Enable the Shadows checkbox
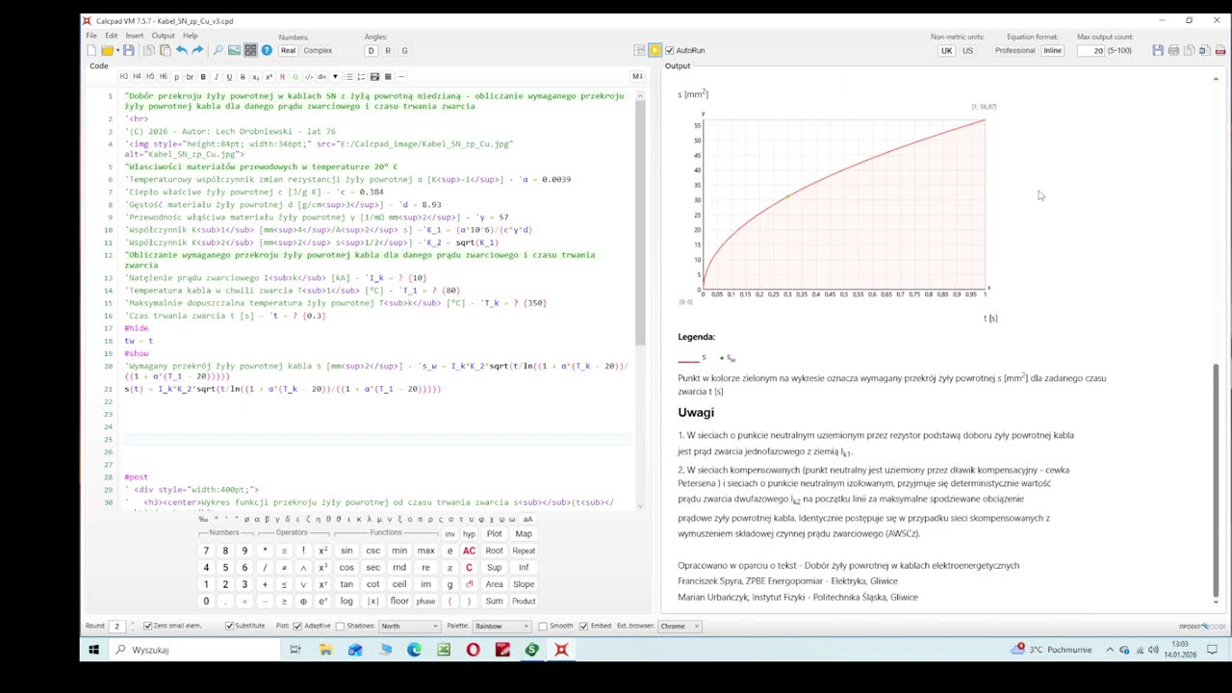1232x693 pixels. click(340, 626)
